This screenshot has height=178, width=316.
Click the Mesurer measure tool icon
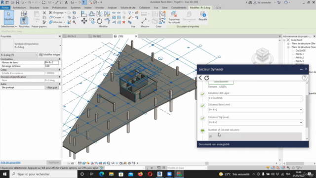coord(144,21)
